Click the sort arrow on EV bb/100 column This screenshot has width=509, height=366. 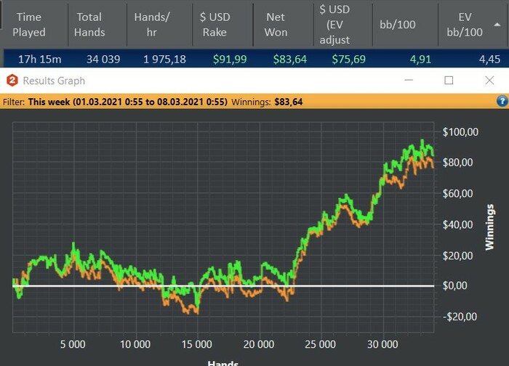click(497, 25)
